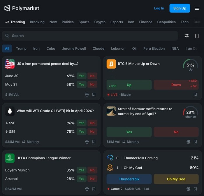
Task: Click gift icon on WTI Crude Oil card
Action: pyautogui.click(x=87, y=142)
